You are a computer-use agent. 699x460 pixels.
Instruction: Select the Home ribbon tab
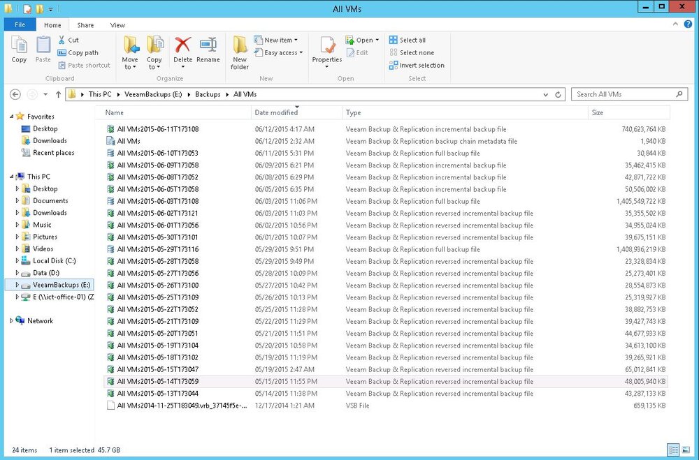point(52,25)
